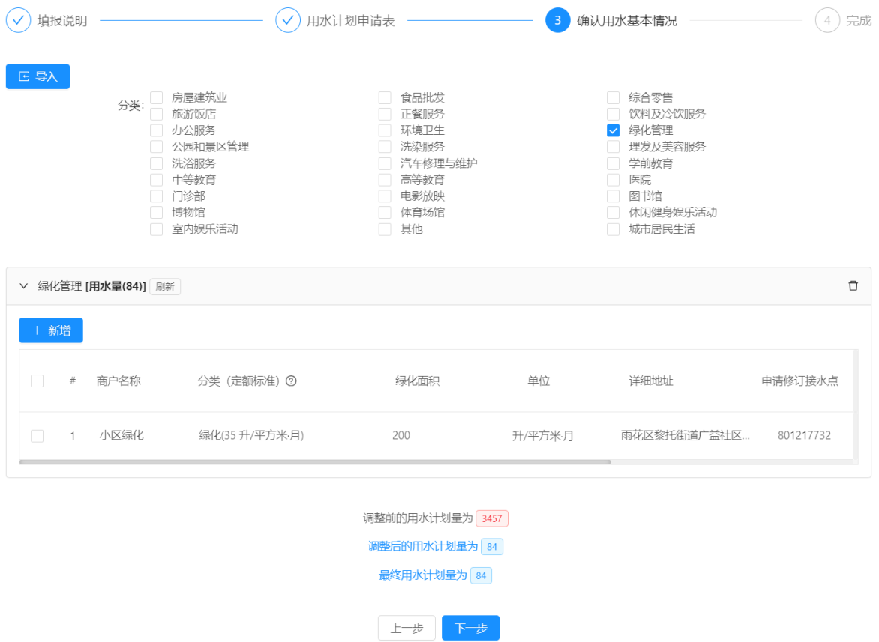Click the 小区绿化 cell
Screen dimensions: 879x642
121,435
